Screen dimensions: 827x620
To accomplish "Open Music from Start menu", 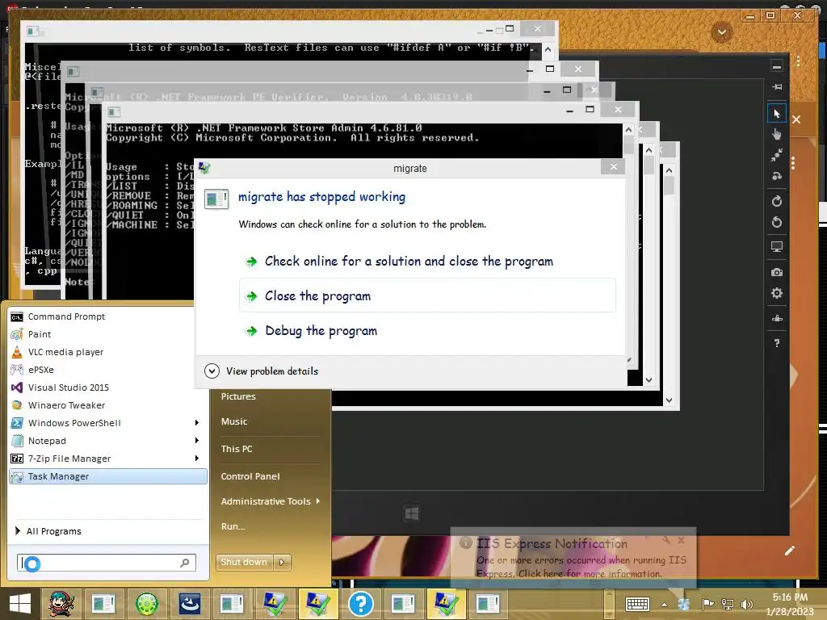I will coord(234,421).
